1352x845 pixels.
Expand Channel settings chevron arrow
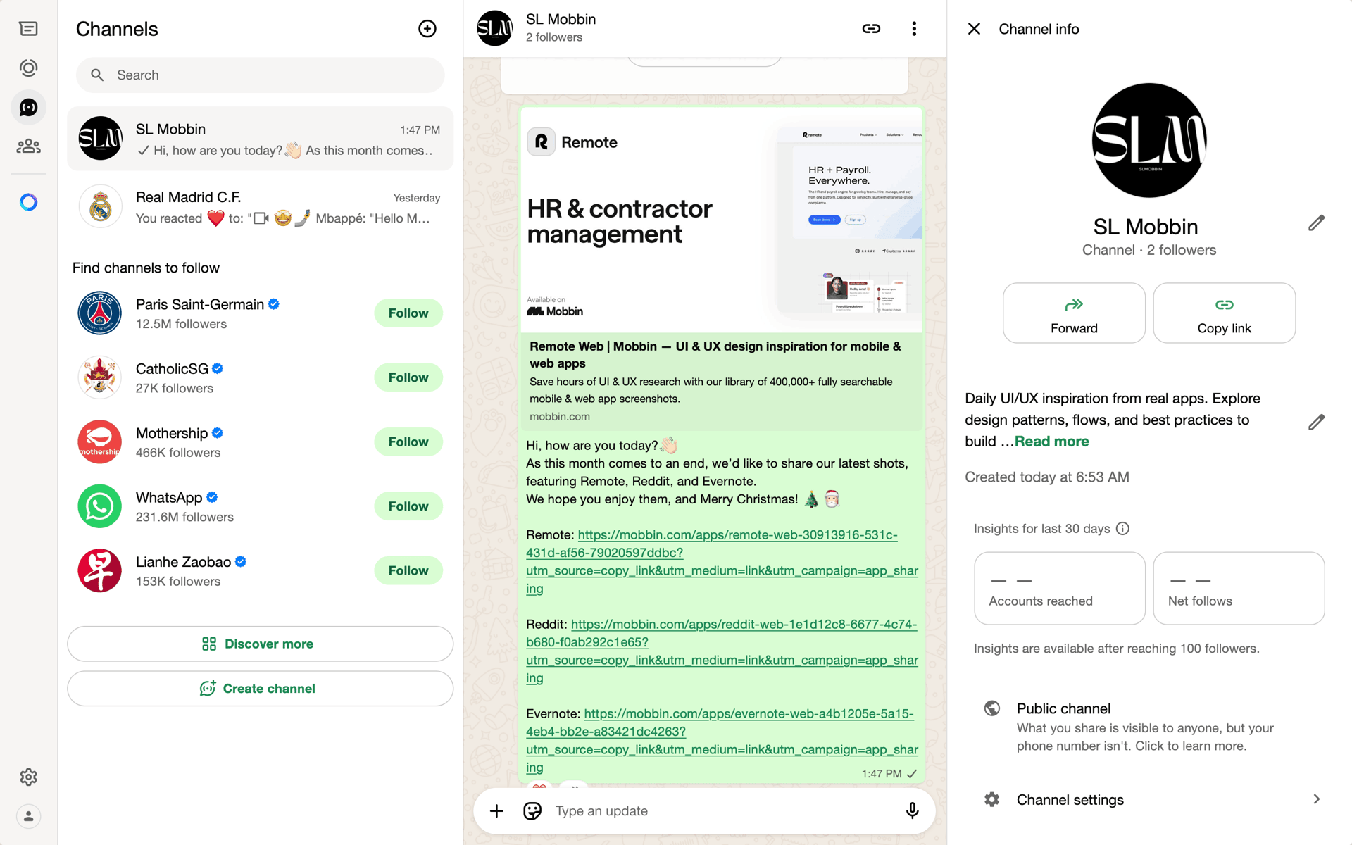coord(1317,799)
